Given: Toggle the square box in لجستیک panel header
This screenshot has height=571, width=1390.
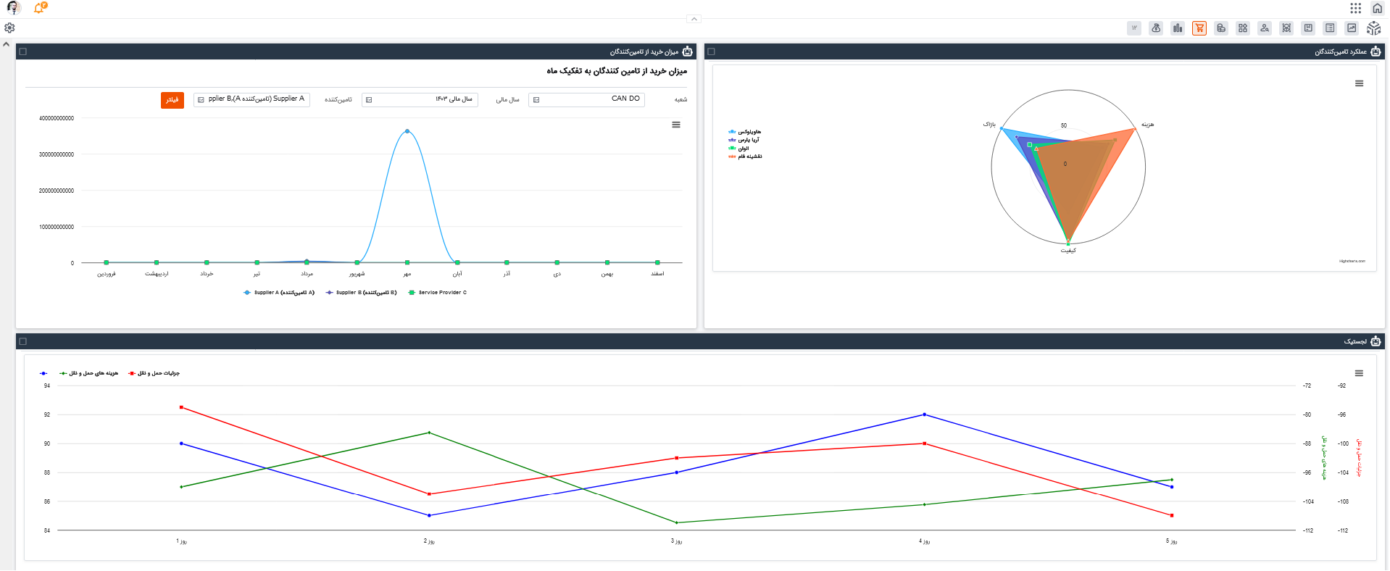Looking at the screenshot, I should 23,341.
